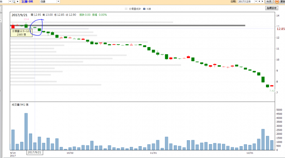Click the 漲幅 0.00% change text
The width and height of the screenshot is (285, 158).
click(99, 15)
